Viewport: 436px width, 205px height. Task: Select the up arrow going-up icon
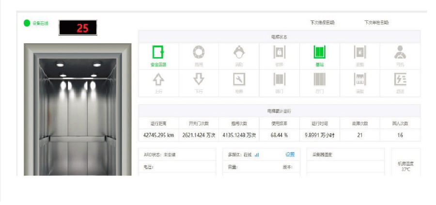pyautogui.click(x=158, y=79)
